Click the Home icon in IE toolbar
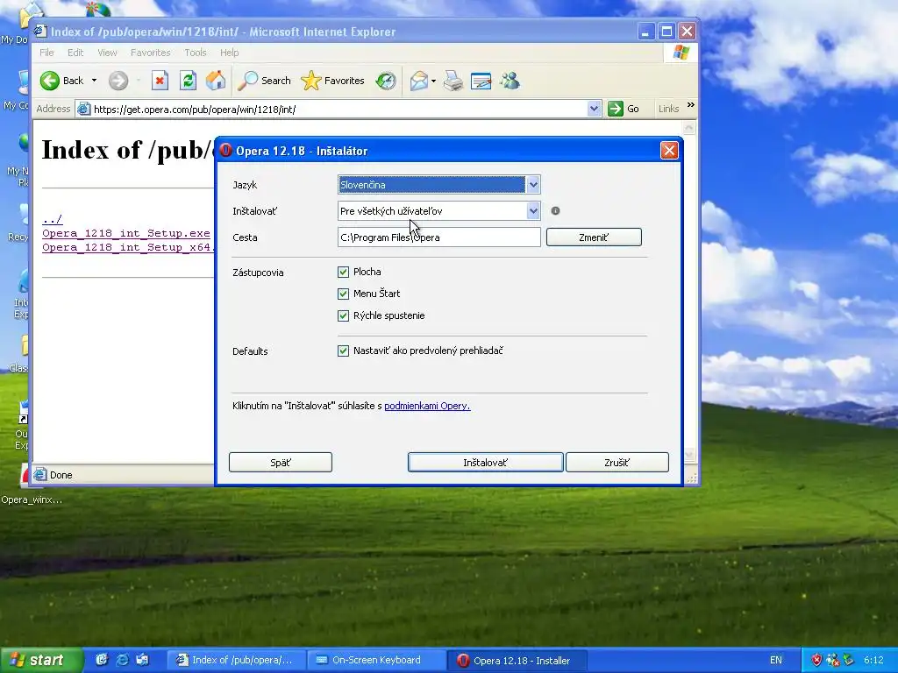This screenshot has height=673, width=898. point(216,81)
